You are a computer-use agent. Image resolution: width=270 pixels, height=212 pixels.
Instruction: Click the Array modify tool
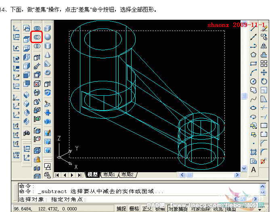[264, 64]
